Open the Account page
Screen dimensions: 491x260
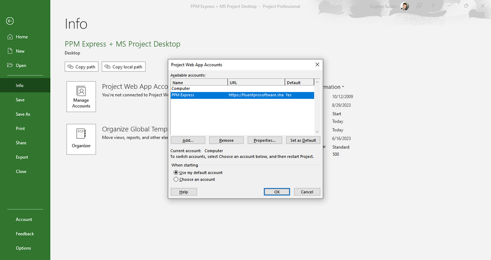(25, 219)
